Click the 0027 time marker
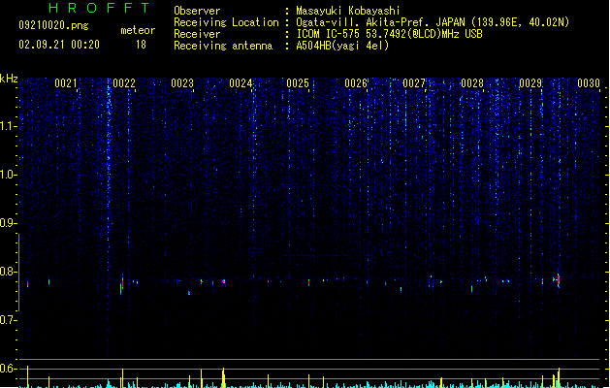610x388 pixels. point(414,83)
